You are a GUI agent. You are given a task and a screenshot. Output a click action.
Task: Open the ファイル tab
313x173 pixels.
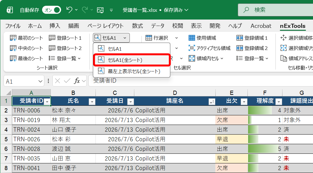point(13,26)
